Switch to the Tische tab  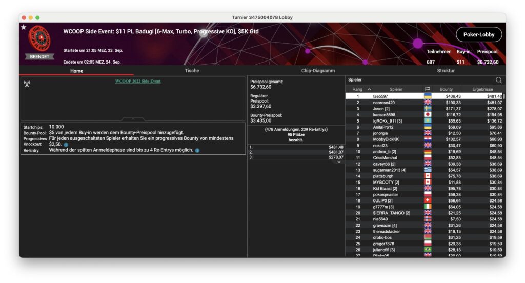(192, 71)
